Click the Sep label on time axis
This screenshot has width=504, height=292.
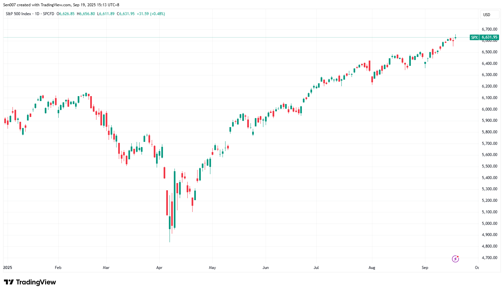(425, 268)
